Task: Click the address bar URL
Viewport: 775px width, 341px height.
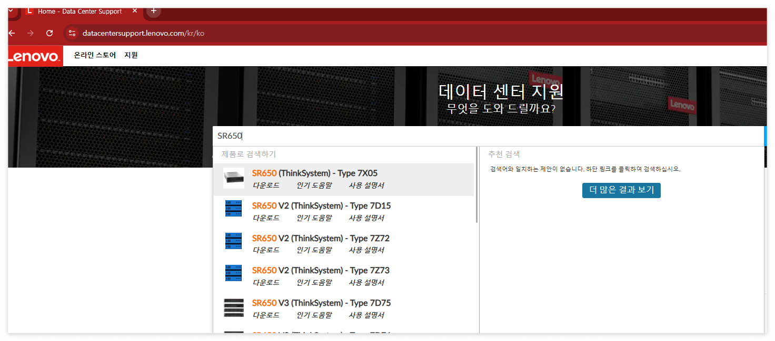Action: pyautogui.click(x=143, y=33)
